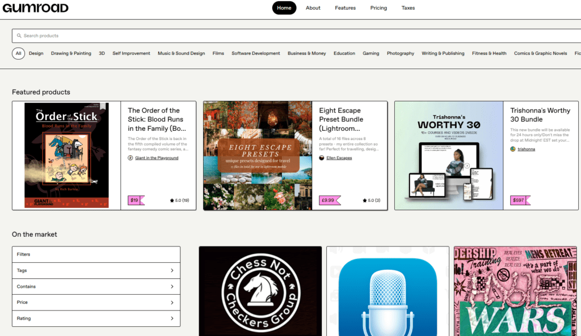Click trishonna avatar icon
This screenshot has width=581, height=336.
pos(513,149)
